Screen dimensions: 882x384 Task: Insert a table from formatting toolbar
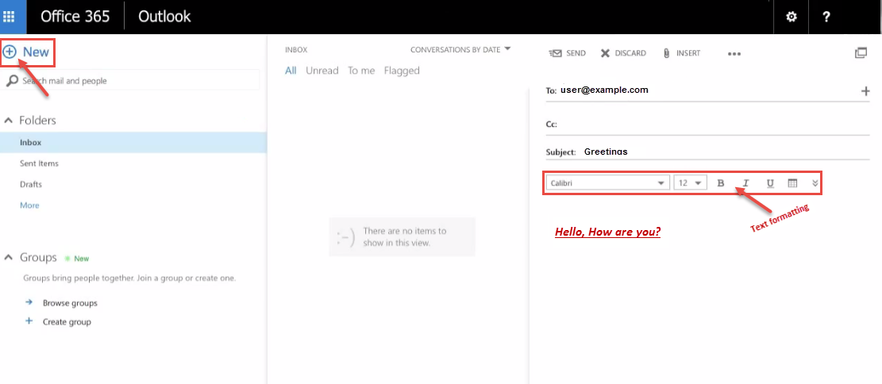[792, 182]
